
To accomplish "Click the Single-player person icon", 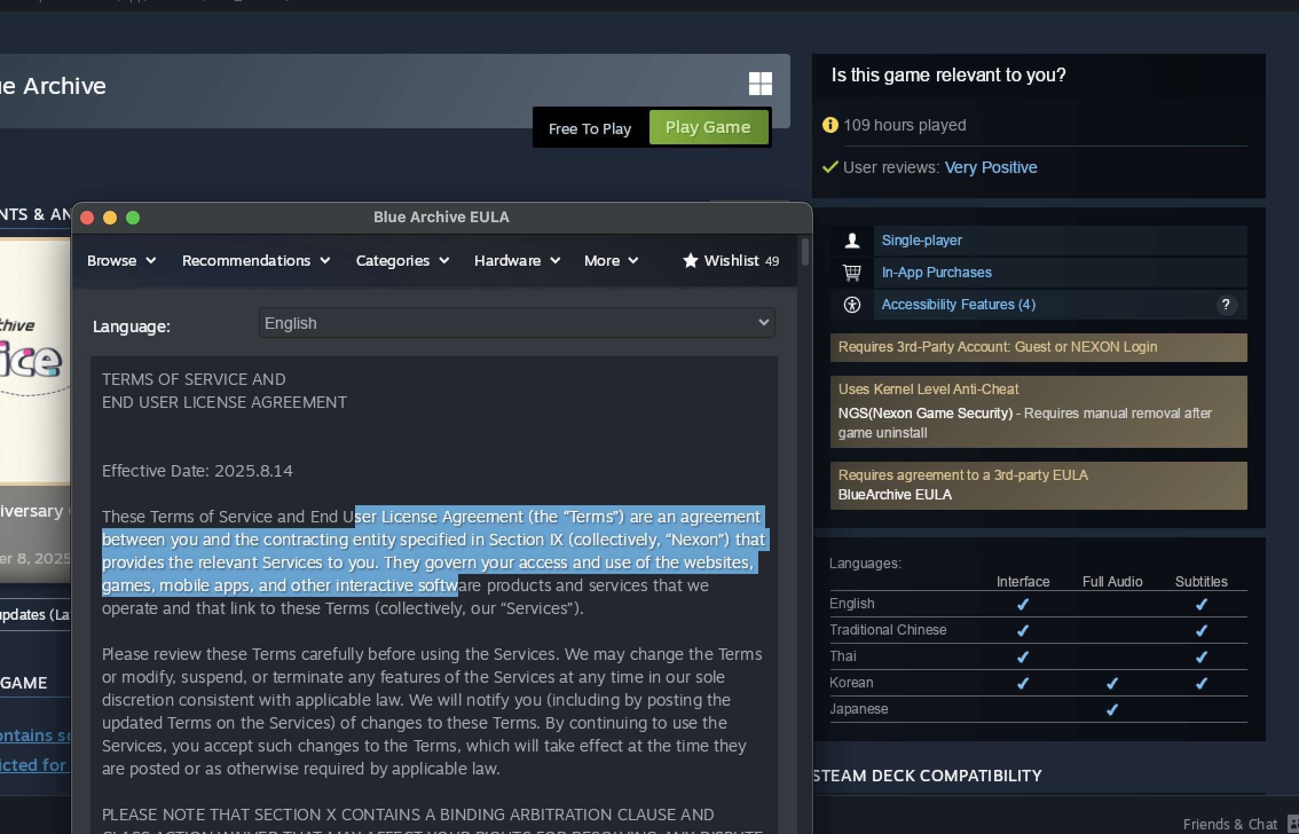I will (x=852, y=241).
